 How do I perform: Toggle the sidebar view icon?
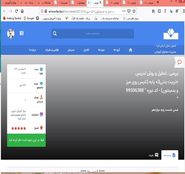(x=159, y=11)
